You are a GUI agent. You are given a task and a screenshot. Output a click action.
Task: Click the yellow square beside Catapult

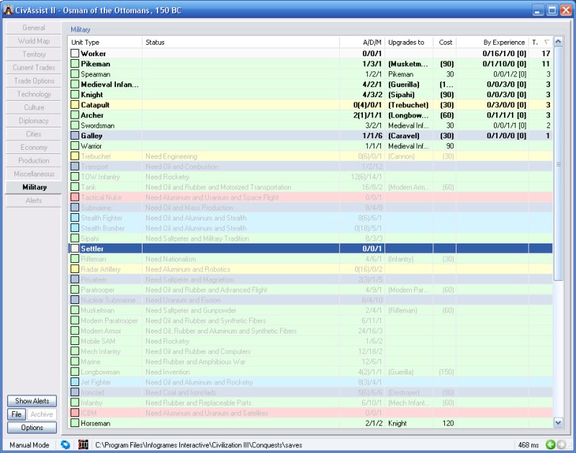click(75, 104)
